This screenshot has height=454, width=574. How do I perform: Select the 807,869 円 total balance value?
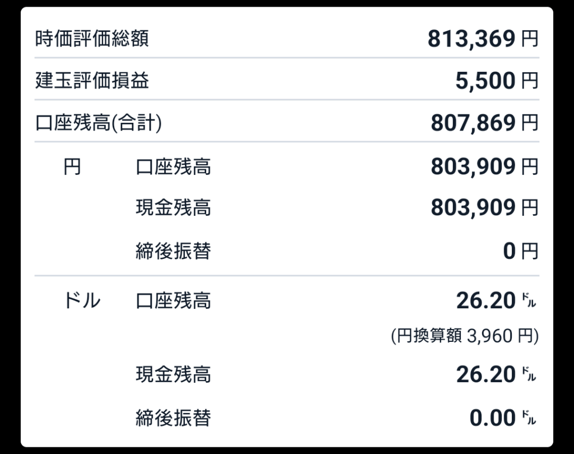click(x=484, y=123)
